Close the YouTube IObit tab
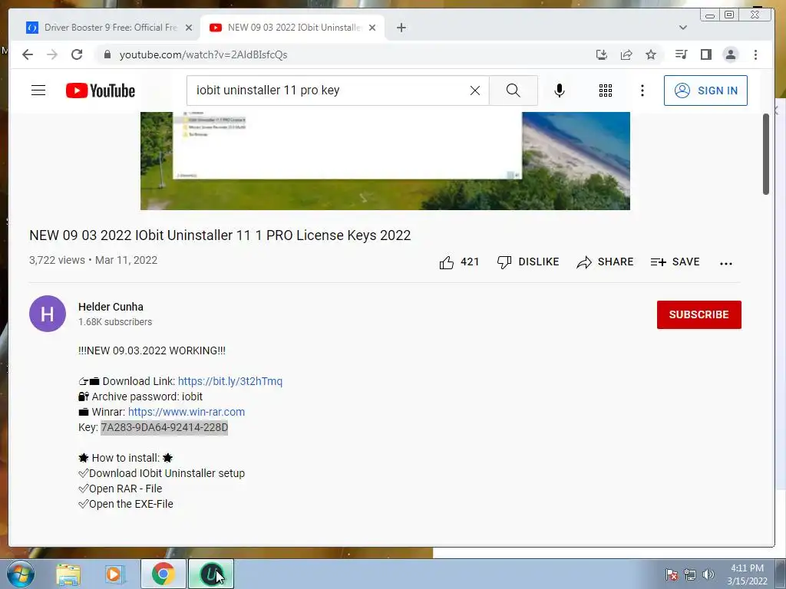The image size is (786, 589). click(372, 28)
